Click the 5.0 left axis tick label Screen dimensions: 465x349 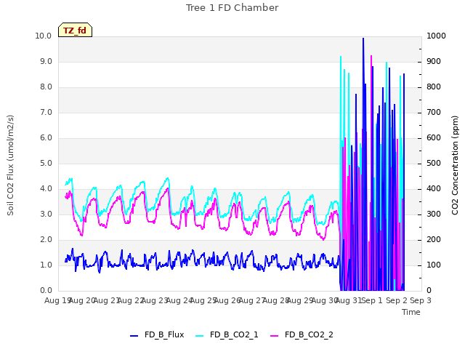(x=46, y=163)
